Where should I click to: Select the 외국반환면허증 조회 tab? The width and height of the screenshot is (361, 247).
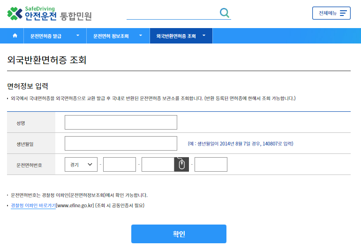tap(176, 36)
